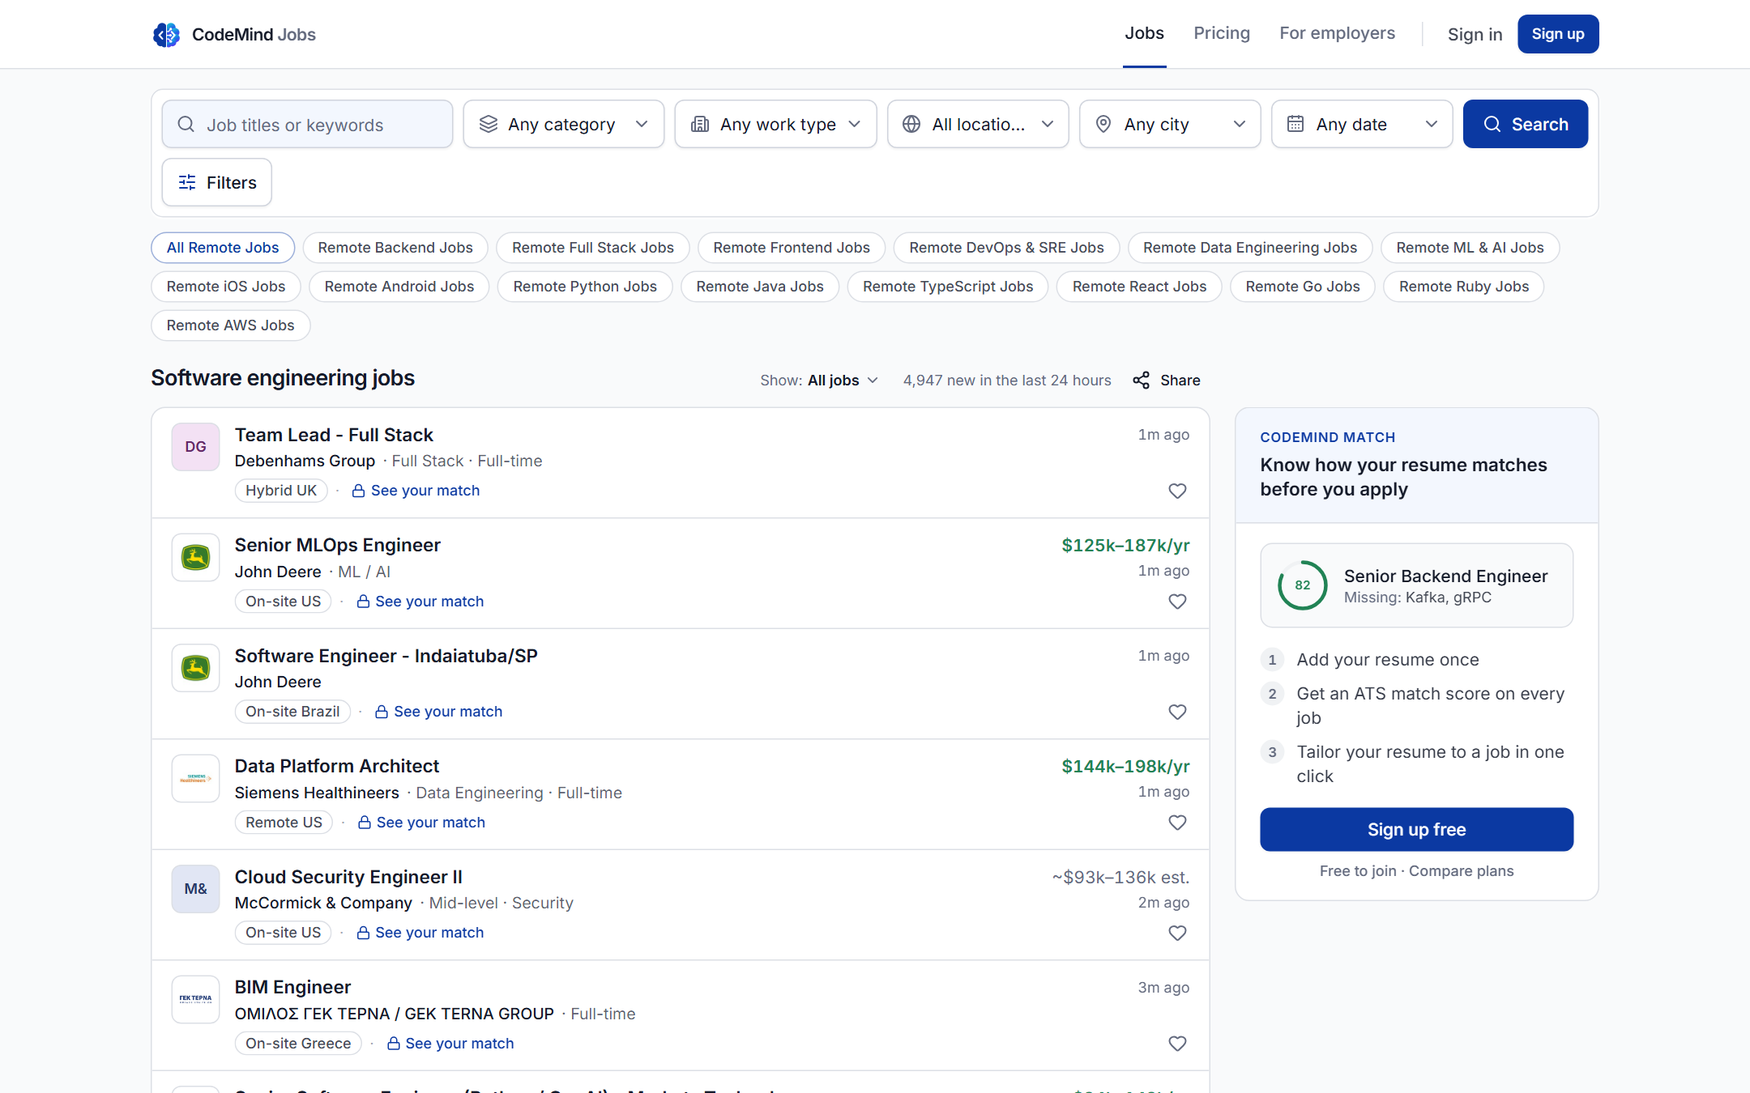This screenshot has height=1093, width=1750.
Task: Open the BIM Engineer job title
Action: click(x=292, y=987)
